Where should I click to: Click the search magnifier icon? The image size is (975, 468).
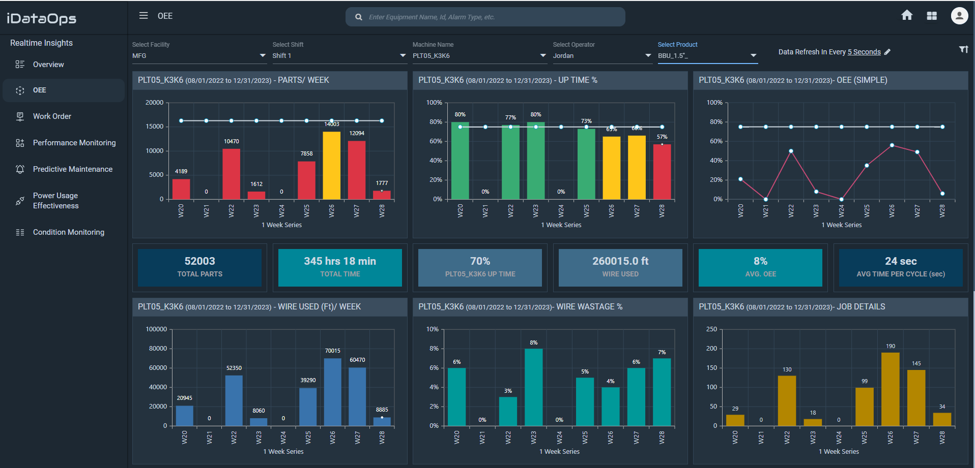click(x=359, y=17)
